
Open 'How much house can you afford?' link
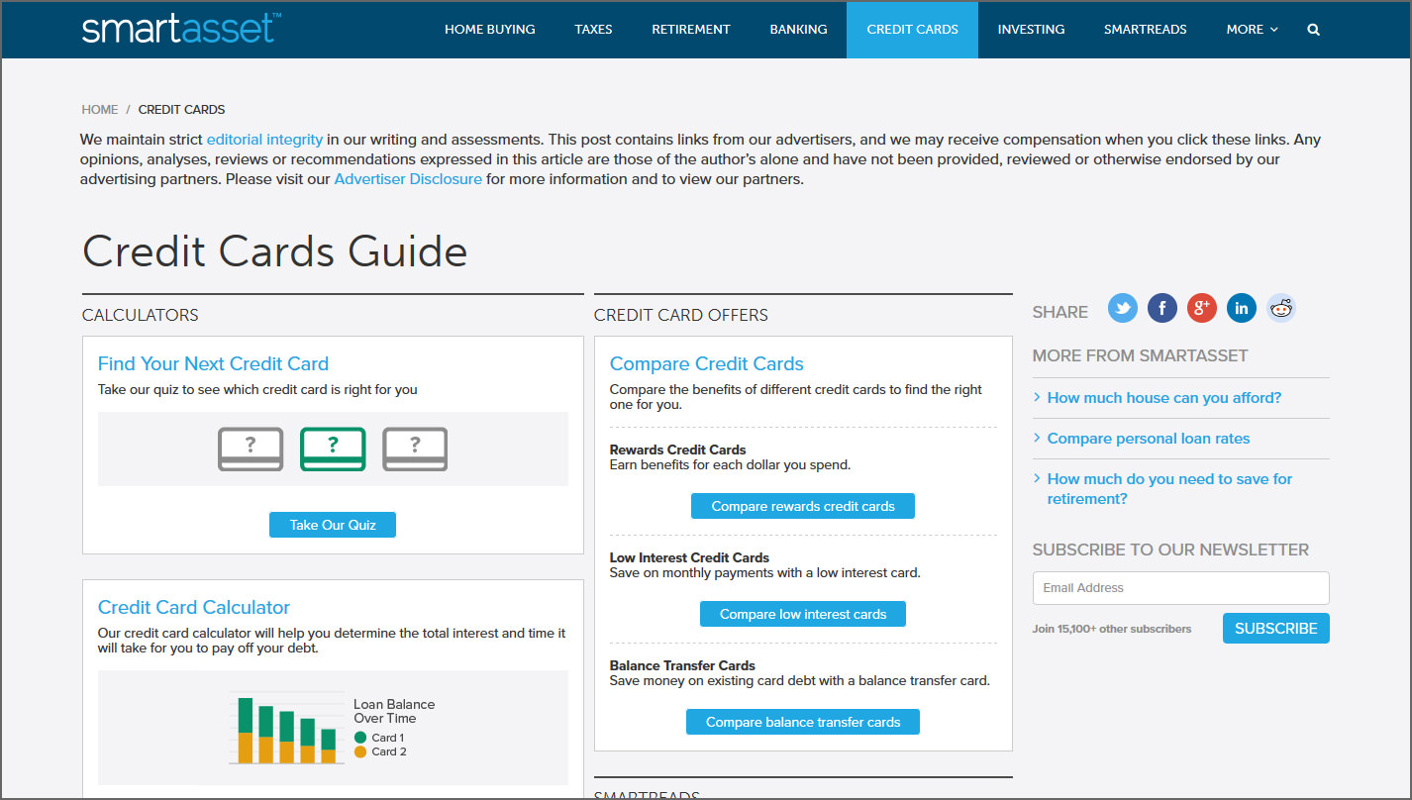(1164, 398)
